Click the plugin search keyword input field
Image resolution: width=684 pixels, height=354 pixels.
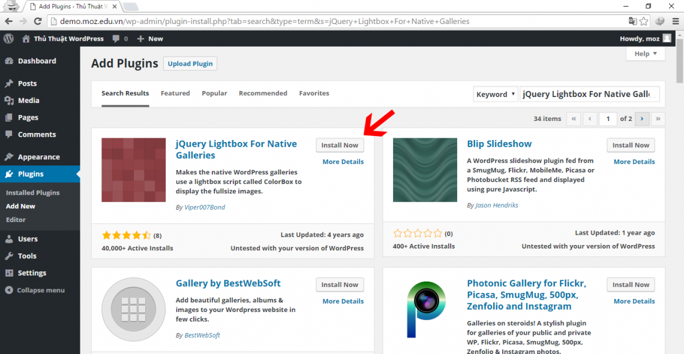590,94
